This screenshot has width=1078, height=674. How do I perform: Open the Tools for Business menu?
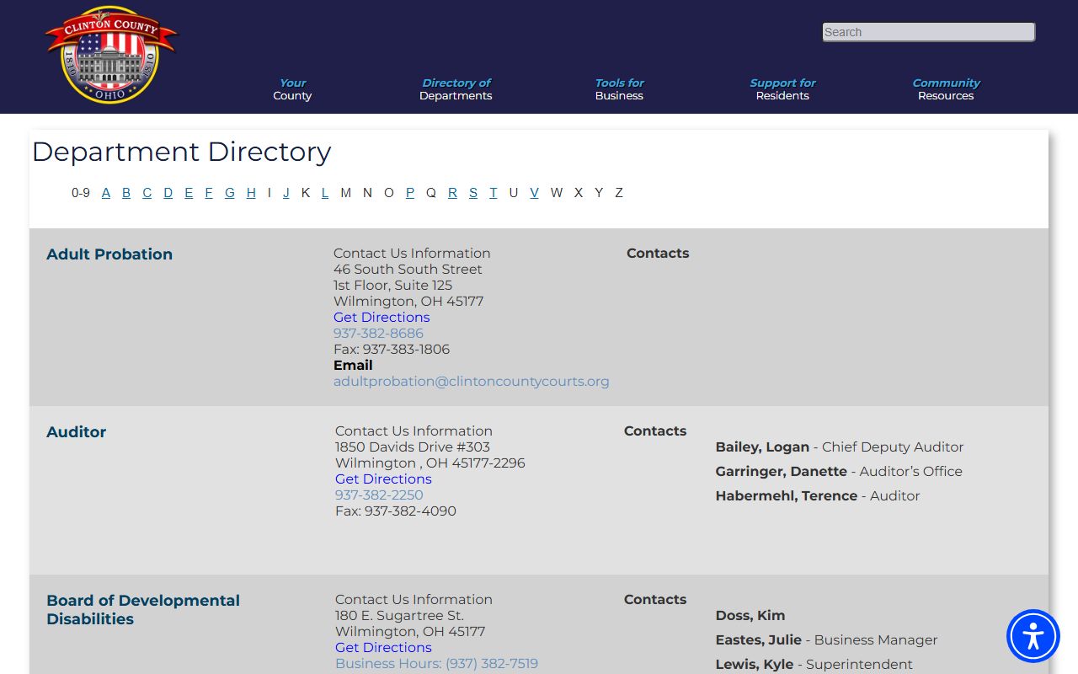coord(619,89)
